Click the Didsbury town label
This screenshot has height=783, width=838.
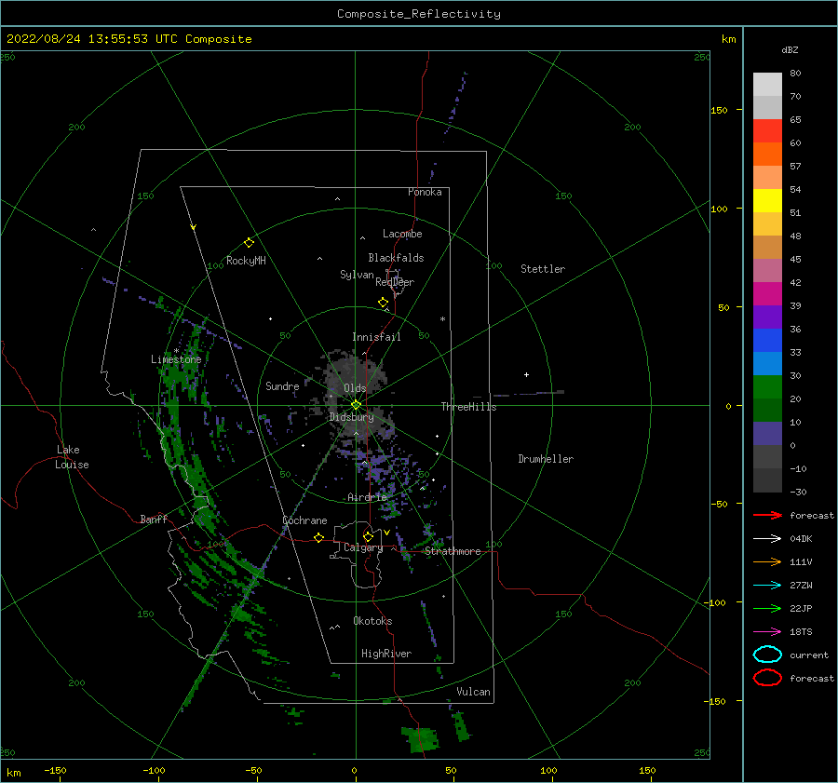(x=352, y=417)
